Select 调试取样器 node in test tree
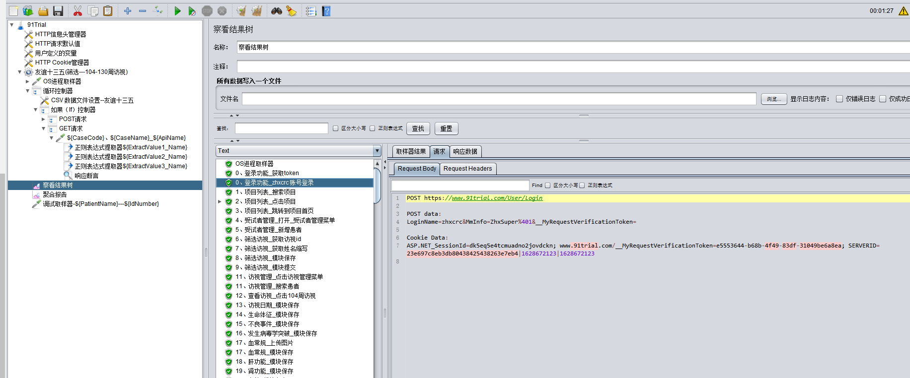The width and height of the screenshot is (910, 378). coord(101,204)
